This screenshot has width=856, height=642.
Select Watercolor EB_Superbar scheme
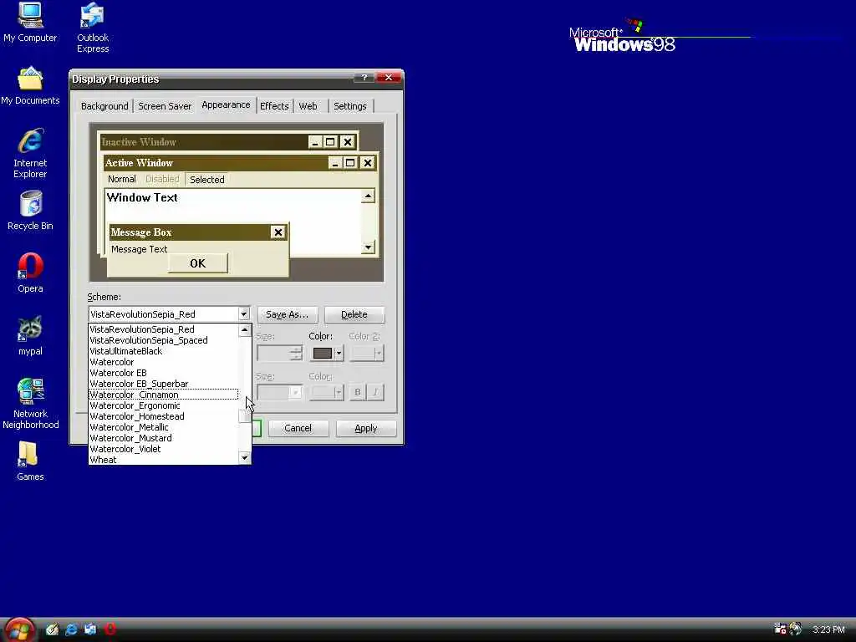point(163,384)
